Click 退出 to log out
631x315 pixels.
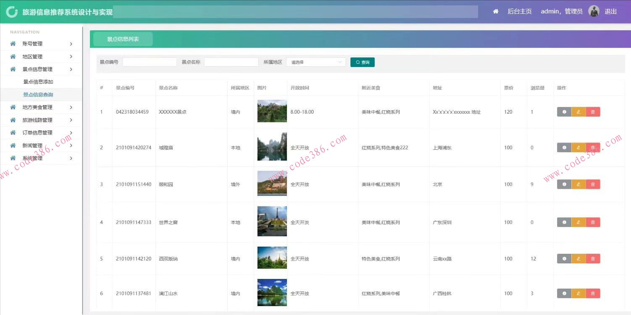(611, 11)
